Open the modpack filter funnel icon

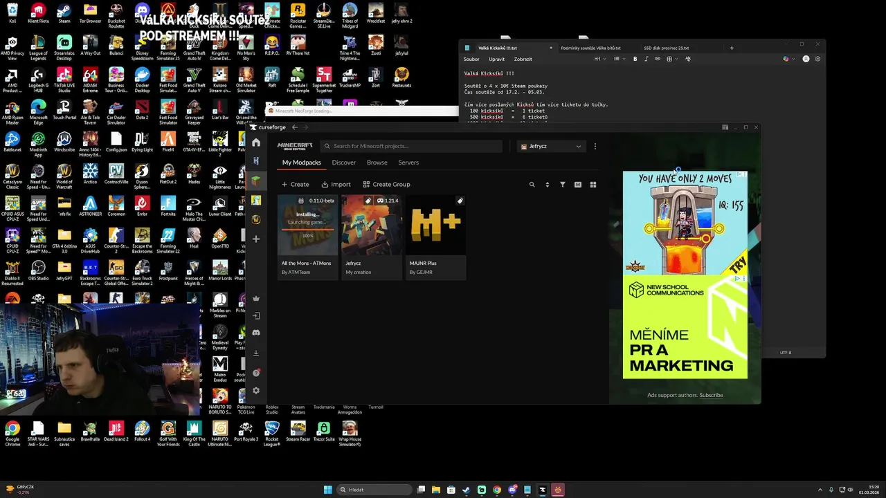[x=562, y=185]
